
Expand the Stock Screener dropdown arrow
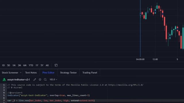pyautogui.click(x=20, y=73)
